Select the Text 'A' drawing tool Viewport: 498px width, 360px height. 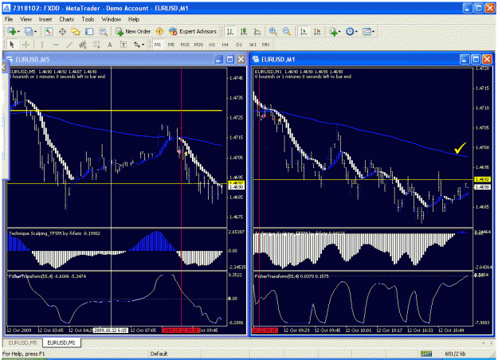pos(110,45)
